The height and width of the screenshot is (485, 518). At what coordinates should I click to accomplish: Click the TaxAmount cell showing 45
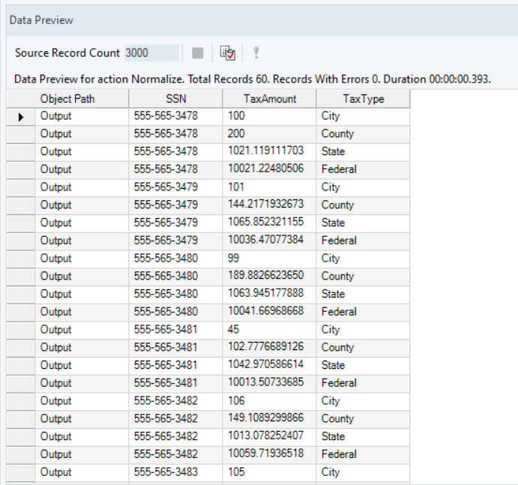269,330
